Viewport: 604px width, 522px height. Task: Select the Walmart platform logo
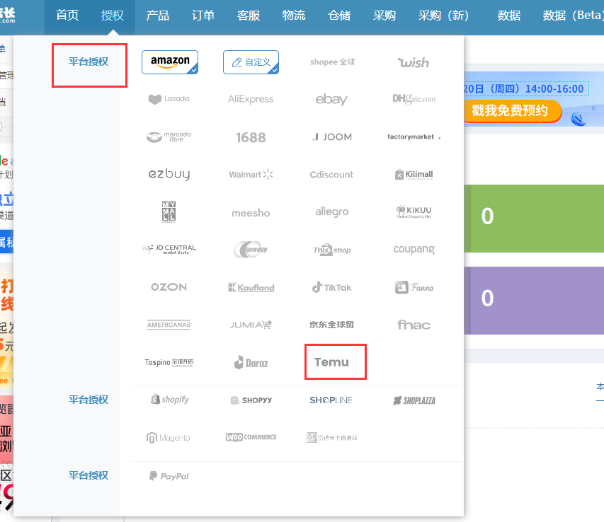251,175
